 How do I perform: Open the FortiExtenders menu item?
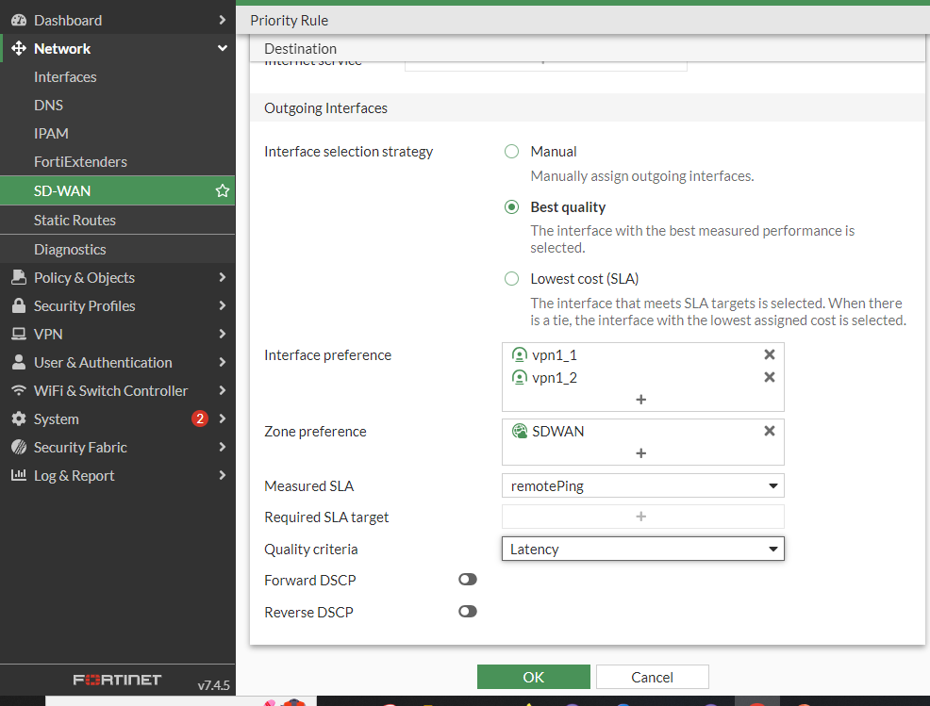pyautogui.click(x=118, y=162)
